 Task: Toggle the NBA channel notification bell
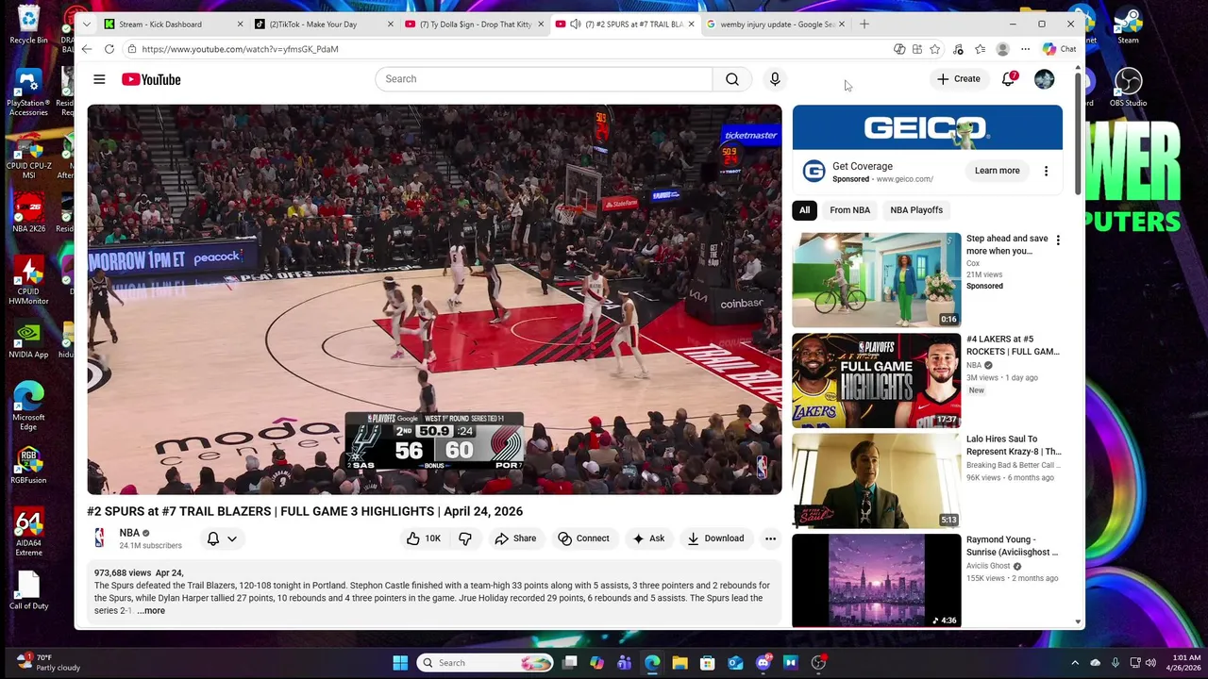click(213, 538)
